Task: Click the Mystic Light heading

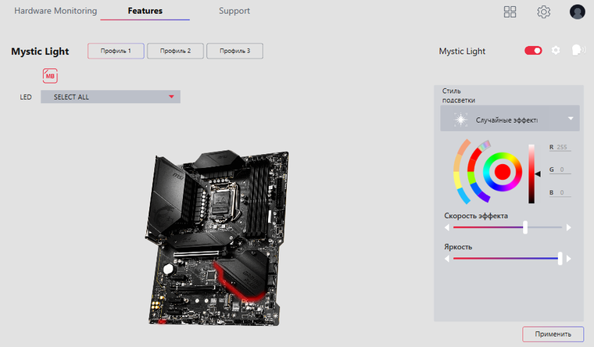Action: click(x=40, y=51)
